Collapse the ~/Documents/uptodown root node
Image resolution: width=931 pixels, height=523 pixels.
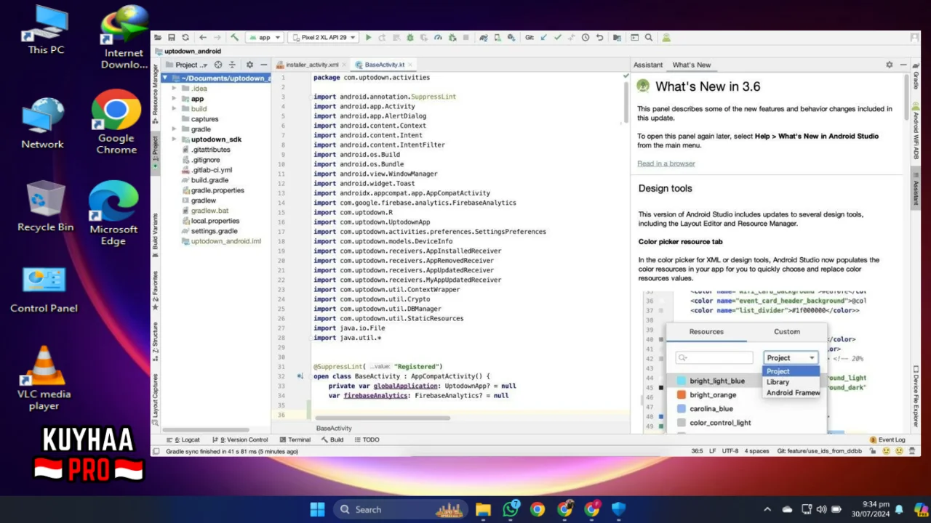coord(166,78)
